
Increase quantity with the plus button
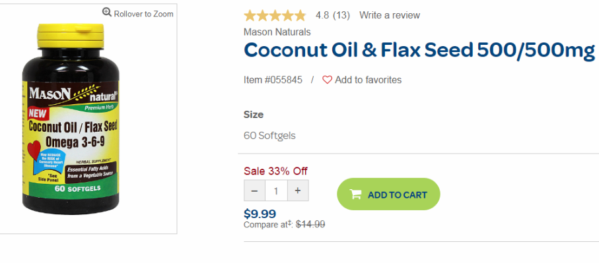[x=298, y=190]
